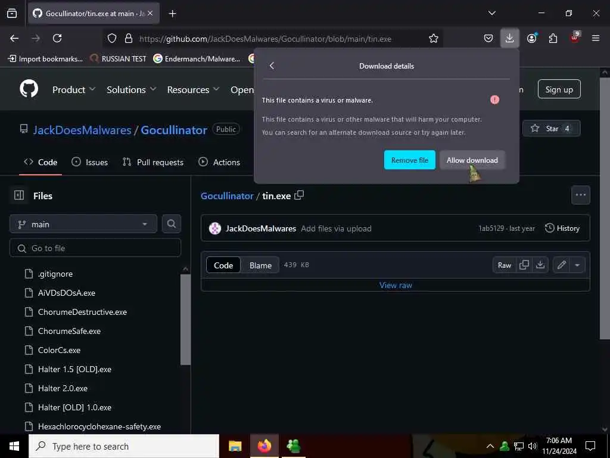Open commit 1ab5129 link
The width and height of the screenshot is (610, 458).
pos(491,228)
